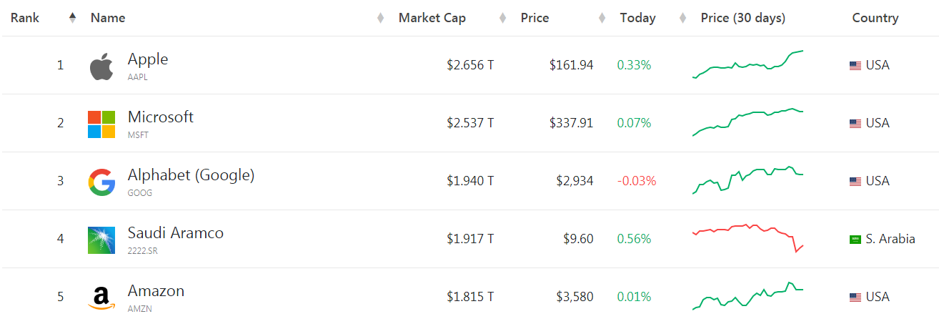Click the USA flag in Amazon row

855,298
